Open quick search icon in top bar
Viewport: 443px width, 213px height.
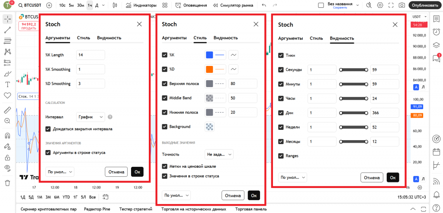point(369,5)
